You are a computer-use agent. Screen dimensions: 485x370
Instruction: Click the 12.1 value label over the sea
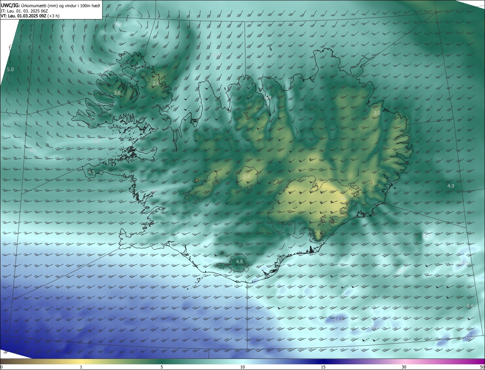click(338, 320)
